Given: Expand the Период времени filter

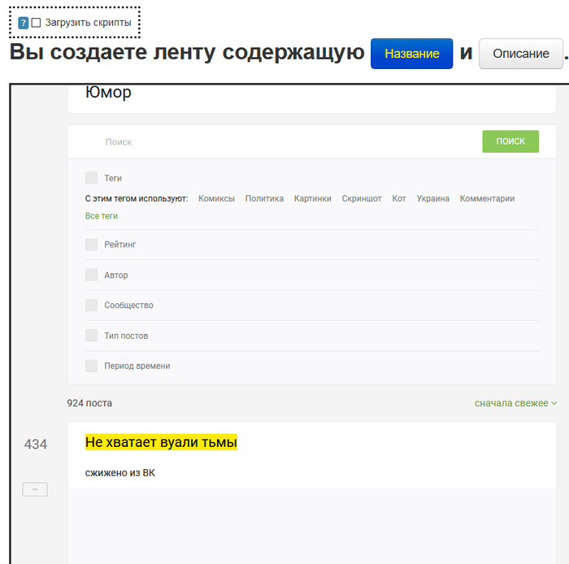Looking at the screenshot, I should coord(137,366).
